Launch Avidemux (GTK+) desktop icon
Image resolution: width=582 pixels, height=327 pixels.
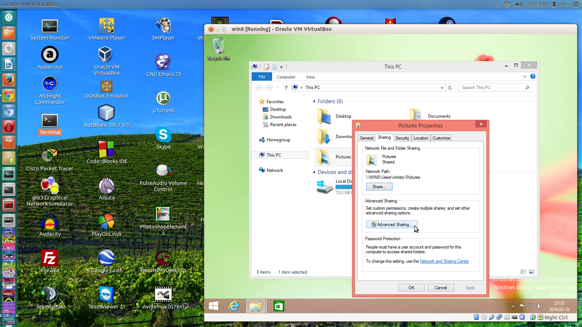point(163,294)
